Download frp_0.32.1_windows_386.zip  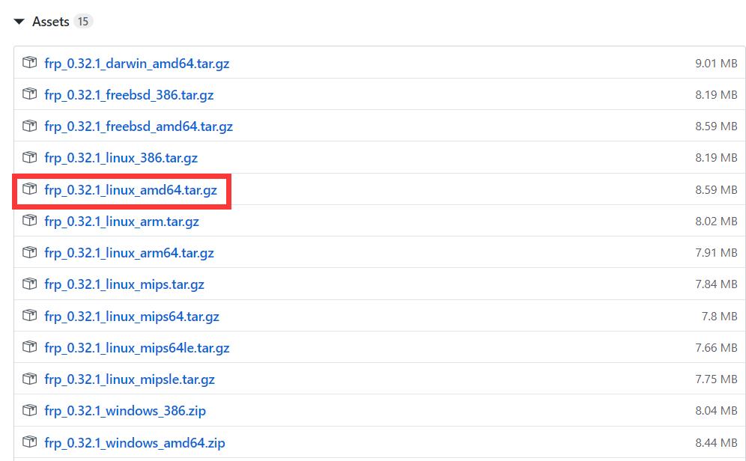pyautogui.click(x=125, y=411)
